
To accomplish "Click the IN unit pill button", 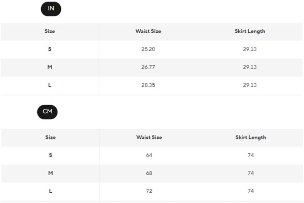I will 51,9.
